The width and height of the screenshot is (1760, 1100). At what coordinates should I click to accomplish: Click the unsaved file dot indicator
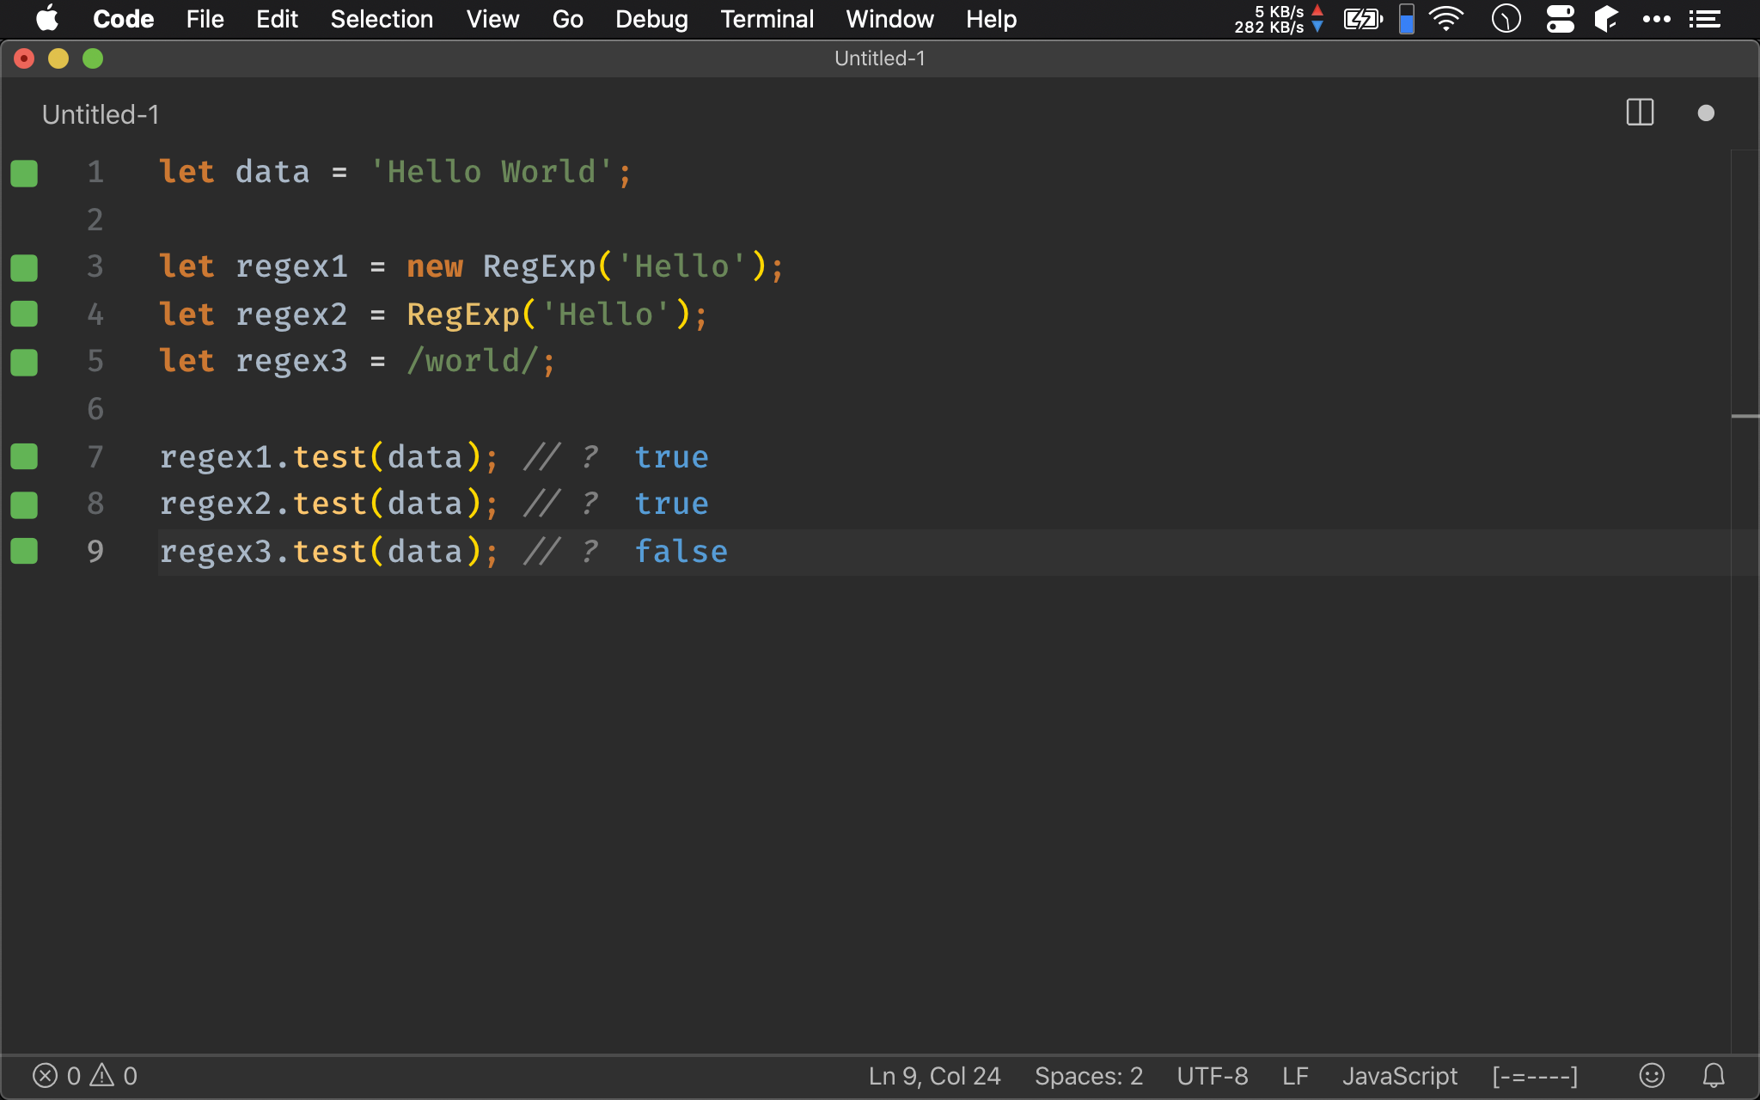[x=1706, y=113]
